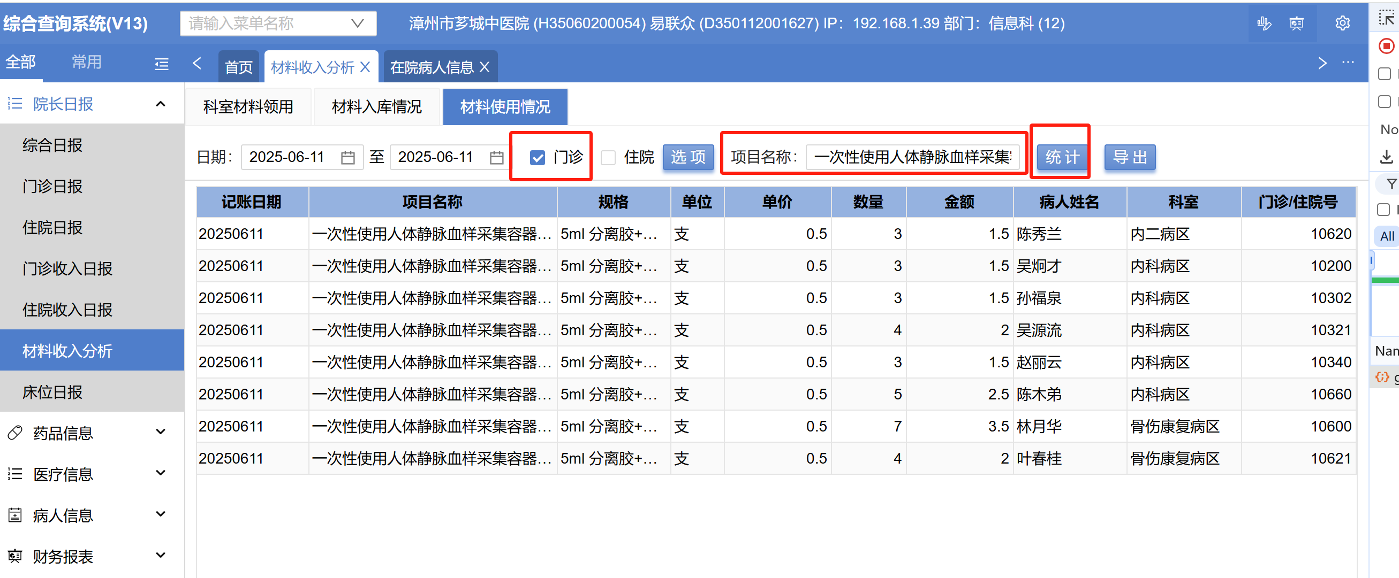This screenshot has width=1399, height=578.
Task: Open the start date calendar icon
Action: click(x=347, y=157)
